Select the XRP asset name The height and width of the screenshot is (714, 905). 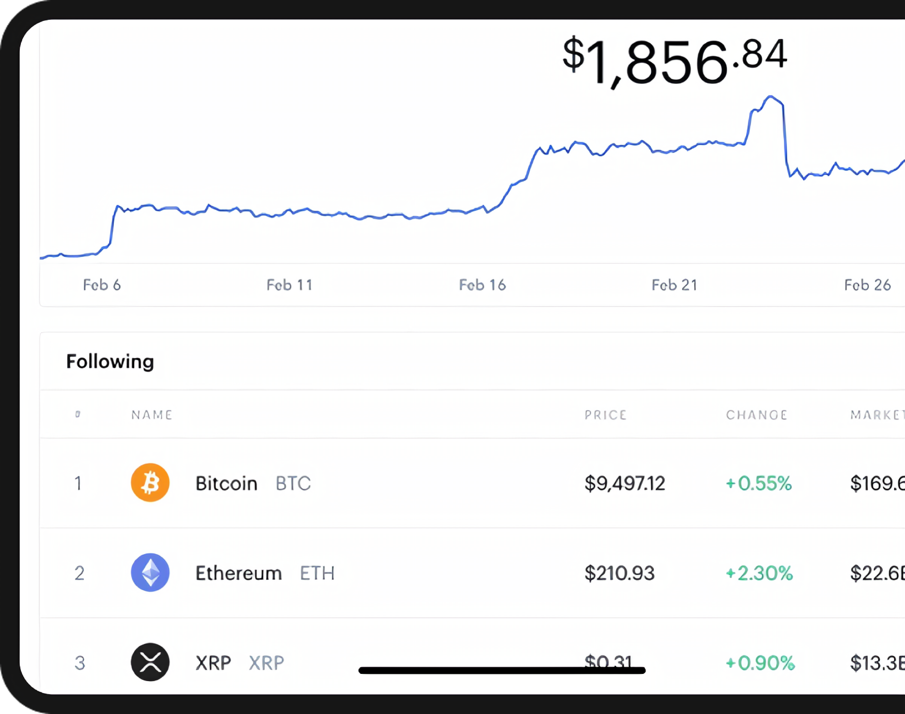213,663
